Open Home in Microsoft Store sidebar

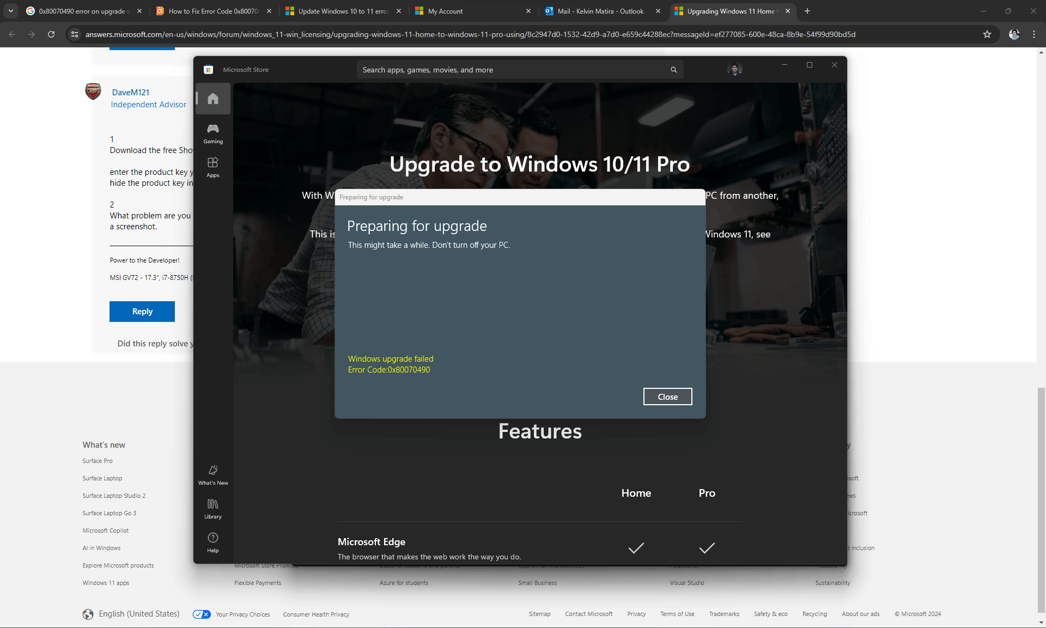click(213, 99)
